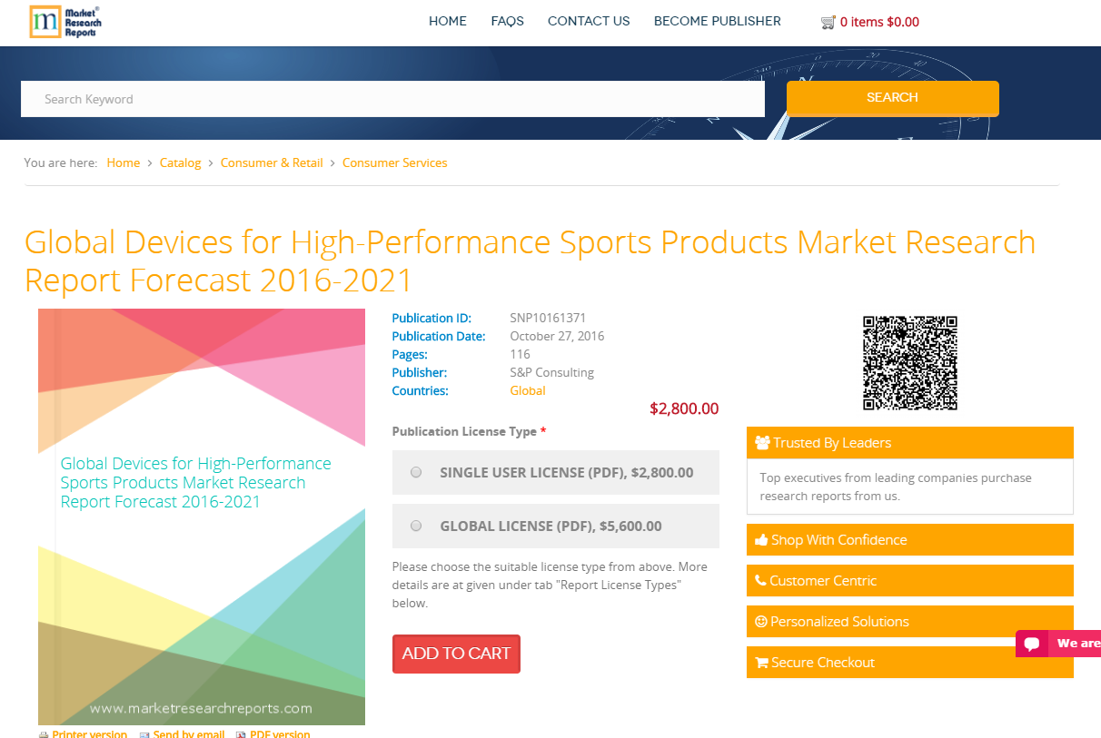This screenshot has width=1101, height=738.
Task: Click the cart icon beside Secure Checkout
Action: [761, 663]
